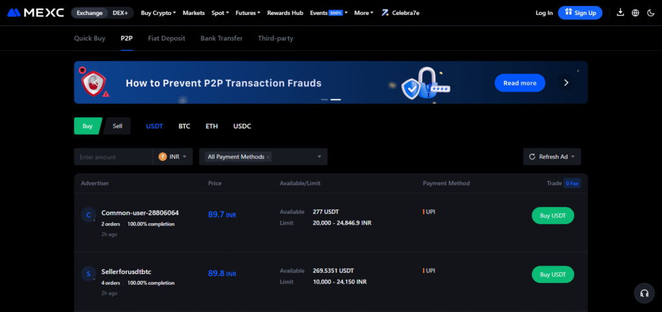This screenshot has height=312, width=662.
Task: Switch to the Bank Transfer tab
Action: (x=221, y=38)
